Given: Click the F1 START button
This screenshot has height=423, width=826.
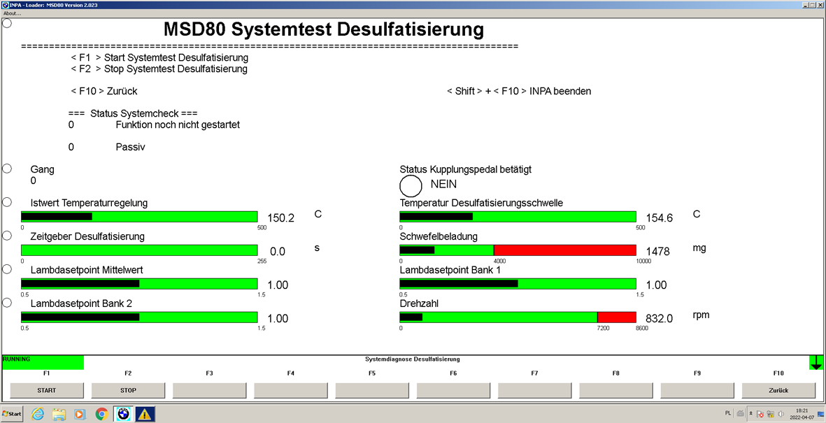Looking at the screenshot, I should tap(47, 390).
